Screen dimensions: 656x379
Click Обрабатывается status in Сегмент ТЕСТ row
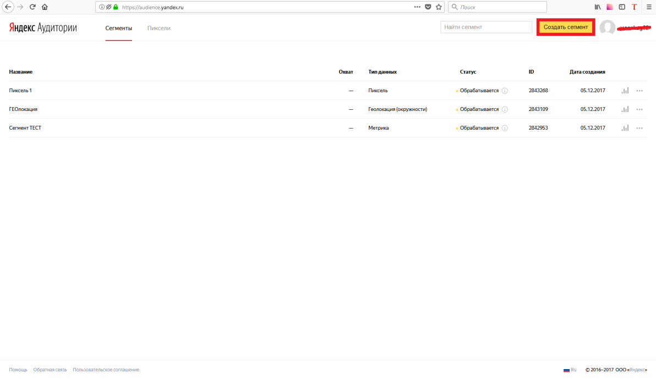click(x=479, y=128)
